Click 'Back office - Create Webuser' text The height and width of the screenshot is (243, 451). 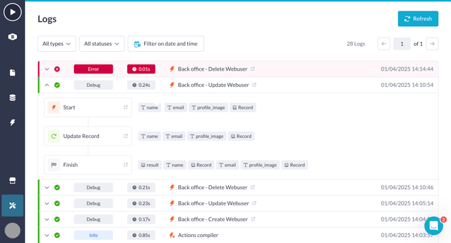pos(213,219)
